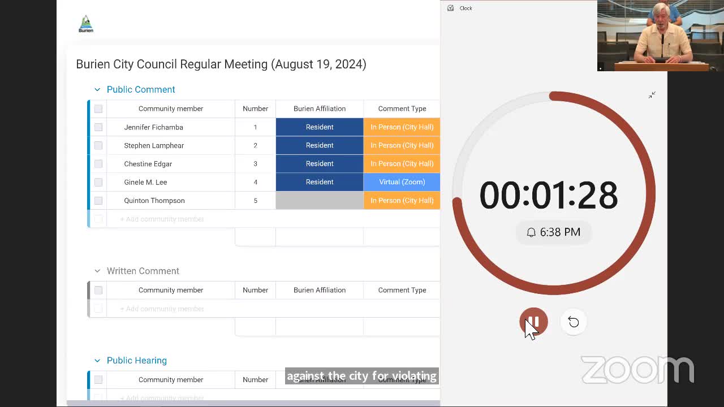Click the Chestine Edgar In Person comment type
The image size is (724, 407).
point(402,164)
